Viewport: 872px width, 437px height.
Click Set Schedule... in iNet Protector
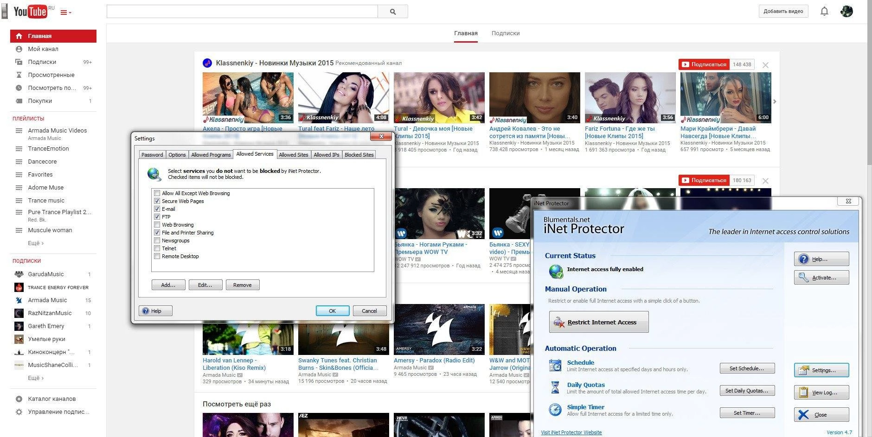tap(747, 368)
